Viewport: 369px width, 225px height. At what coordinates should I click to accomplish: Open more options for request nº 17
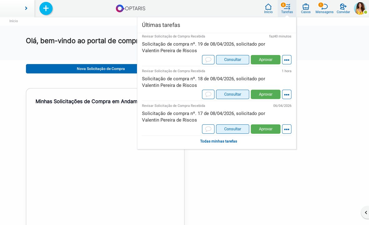(287, 129)
